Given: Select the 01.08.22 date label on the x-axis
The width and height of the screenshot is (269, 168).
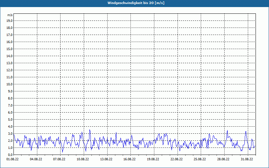Looking at the screenshot, I should point(13,159).
